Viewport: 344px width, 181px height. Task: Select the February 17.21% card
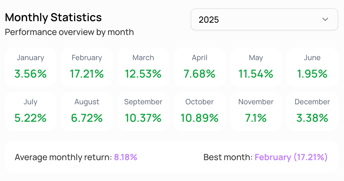click(x=87, y=67)
